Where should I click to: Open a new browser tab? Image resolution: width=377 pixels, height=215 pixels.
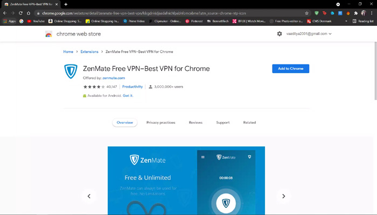coord(66,4)
